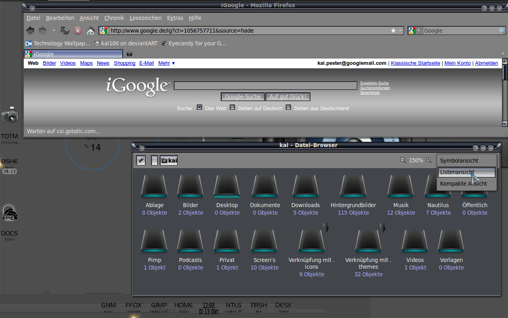The image size is (508, 318).
Task: Click the Firefox page vertical scrollbar
Action: coord(505,92)
